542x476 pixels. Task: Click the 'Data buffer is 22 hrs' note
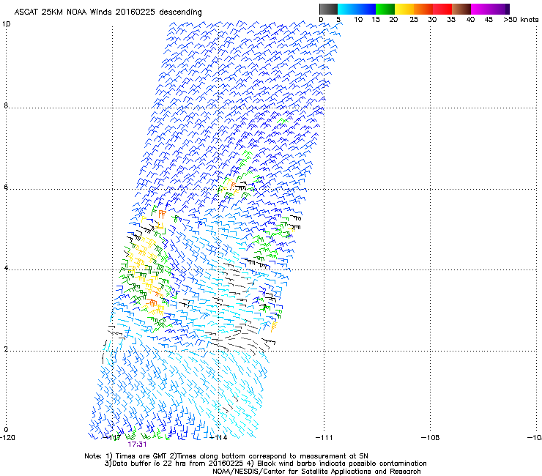[265, 464]
